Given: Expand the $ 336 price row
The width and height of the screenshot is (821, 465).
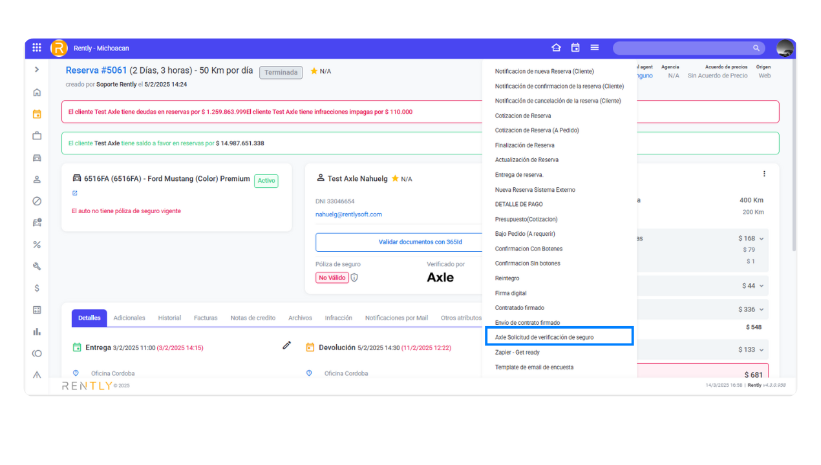Looking at the screenshot, I should coord(762,310).
